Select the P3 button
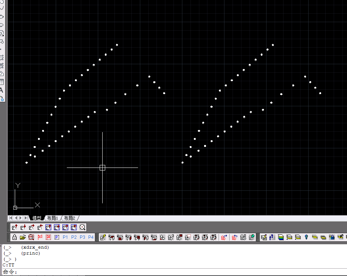 (x=82, y=237)
